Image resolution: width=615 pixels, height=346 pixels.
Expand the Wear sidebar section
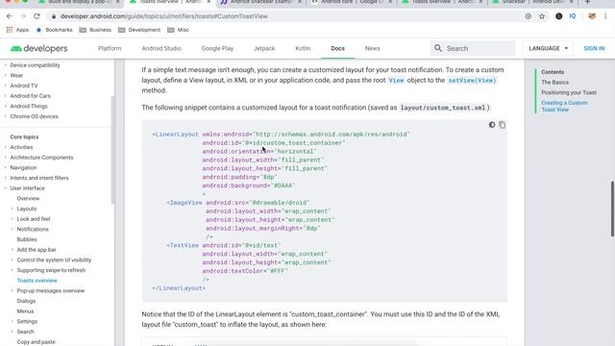point(16,75)
